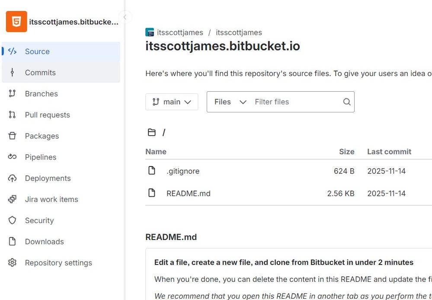Go to Branches in the sidebar
The height and width of the screenshot is (300, 432).
tap(61, 94)
